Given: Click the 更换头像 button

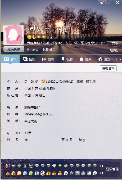Looking at the screenshot, I should tap(14, 49).
